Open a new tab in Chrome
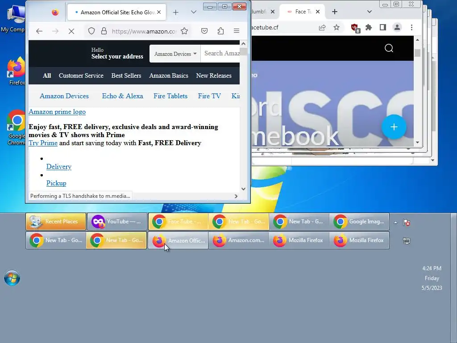 (x=335, y=12)
